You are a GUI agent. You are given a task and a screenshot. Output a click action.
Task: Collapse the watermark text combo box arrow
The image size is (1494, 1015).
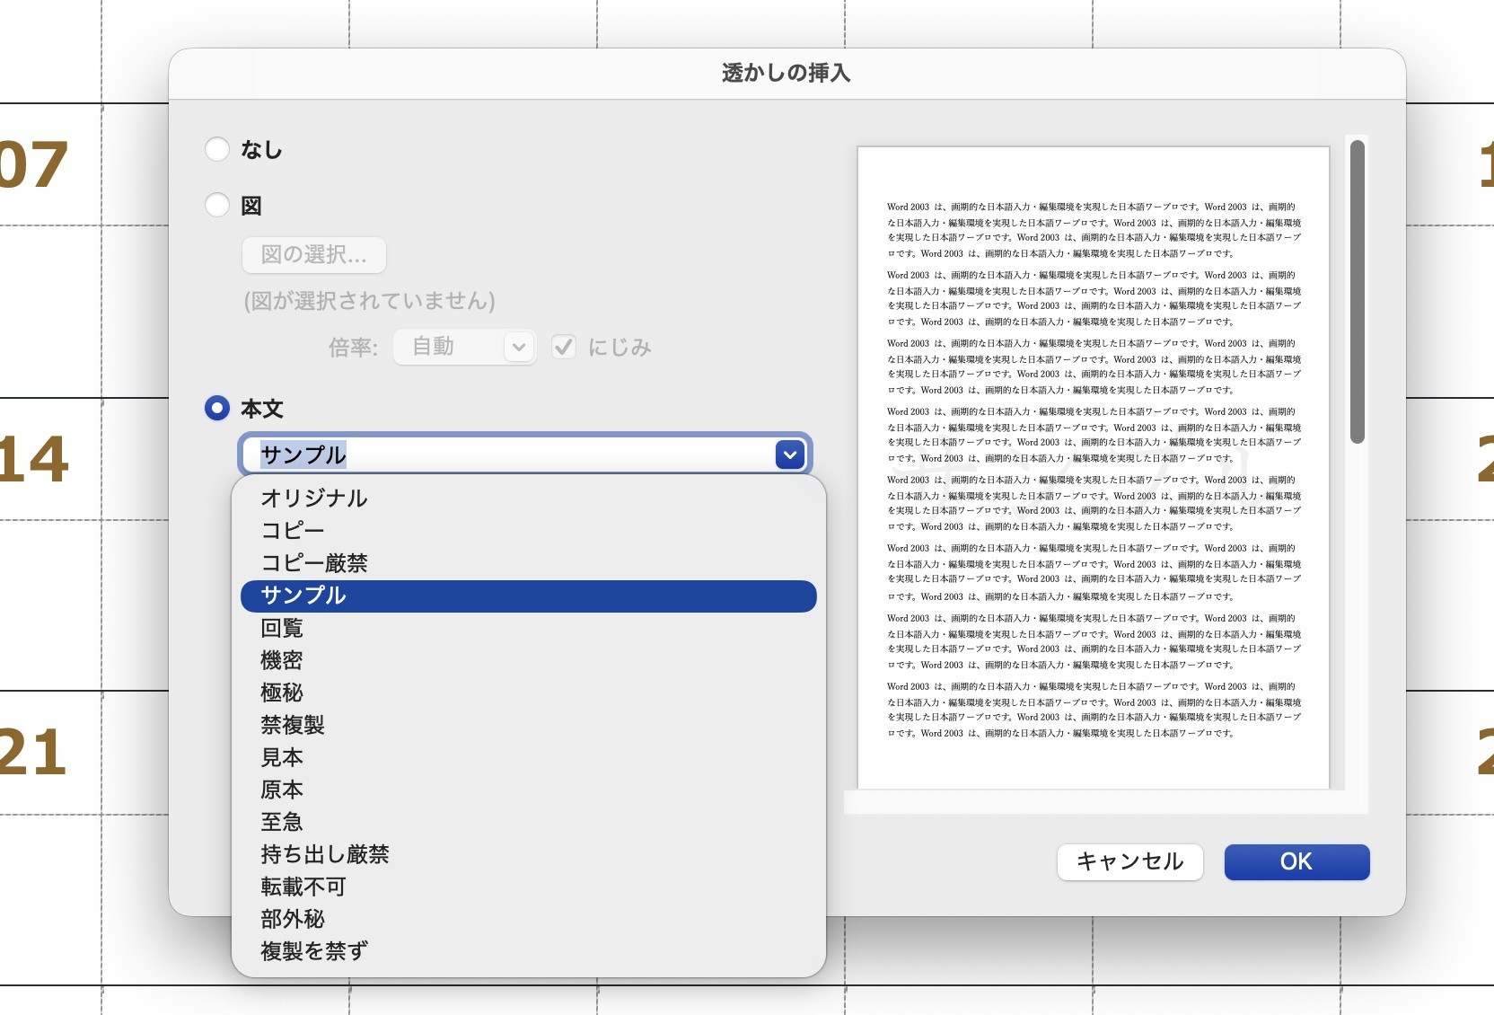pyautogui.click(x=790, y=455)
